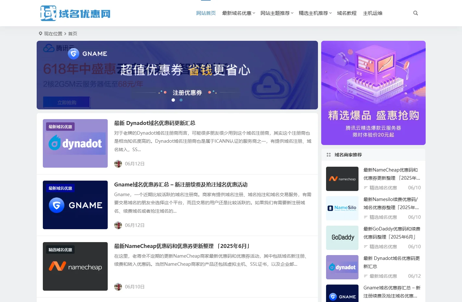Open sidebar link 最新Namesilo续费优惠码
This screenshot has height=302, width=462.
391,203
